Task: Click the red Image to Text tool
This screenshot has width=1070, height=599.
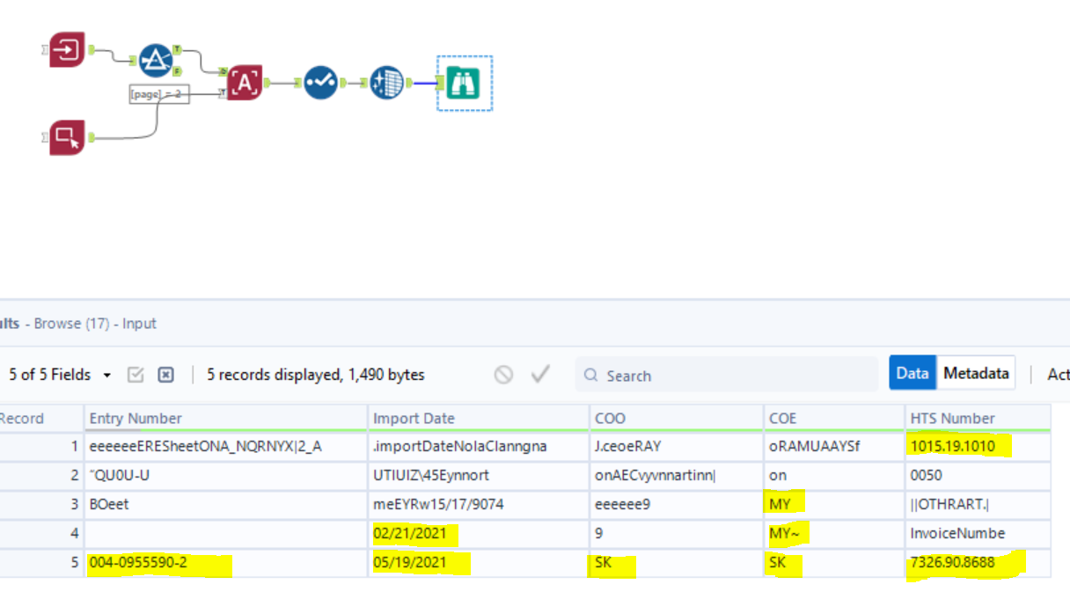Action: pyautogui.click(x=245, y=83)
